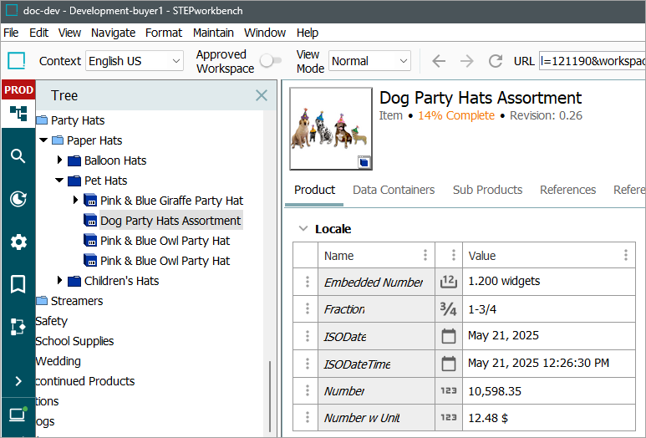The height and width of the screenshot is (438, 646).
Task: Open the settings gear in sidebar
Action: click(x=18, y=242)
